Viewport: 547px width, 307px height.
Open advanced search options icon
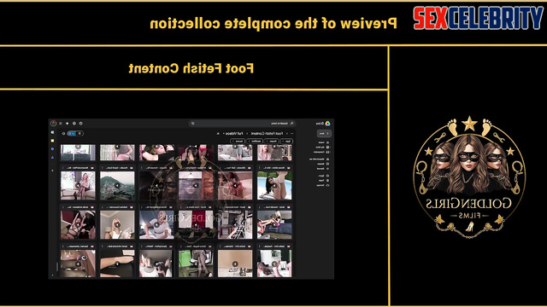coord(193,123)
